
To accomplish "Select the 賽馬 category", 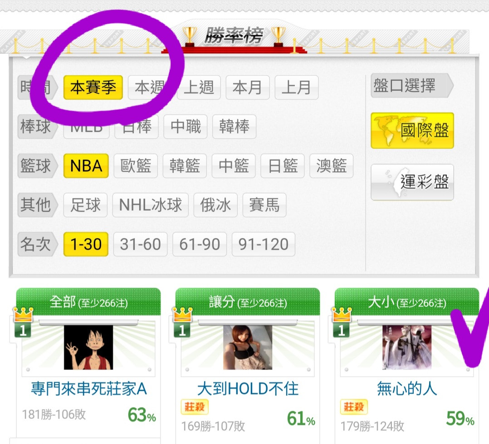I will (264, 205).
